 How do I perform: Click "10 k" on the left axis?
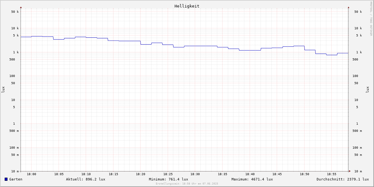[x=15, y=28]
